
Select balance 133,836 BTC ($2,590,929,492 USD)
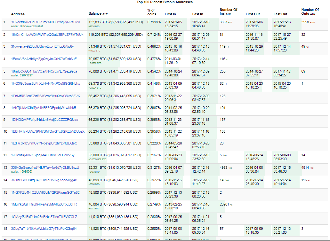pos(116,22)
